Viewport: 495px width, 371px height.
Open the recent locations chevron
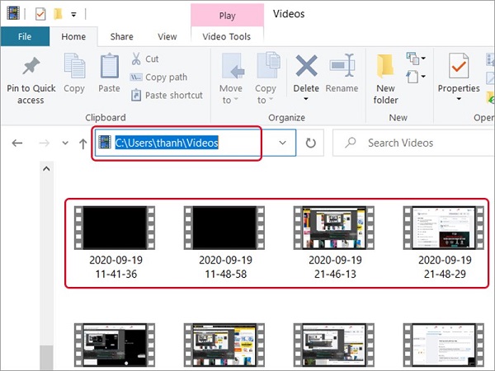click(65, 143)
